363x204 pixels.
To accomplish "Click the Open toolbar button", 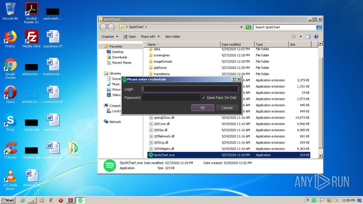I will 130,37.
